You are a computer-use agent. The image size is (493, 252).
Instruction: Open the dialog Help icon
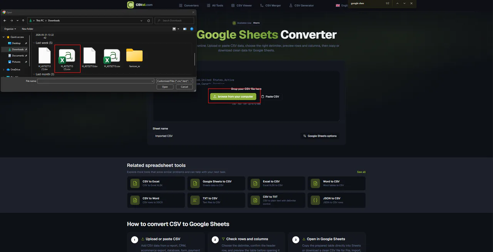tap(192, 29)
